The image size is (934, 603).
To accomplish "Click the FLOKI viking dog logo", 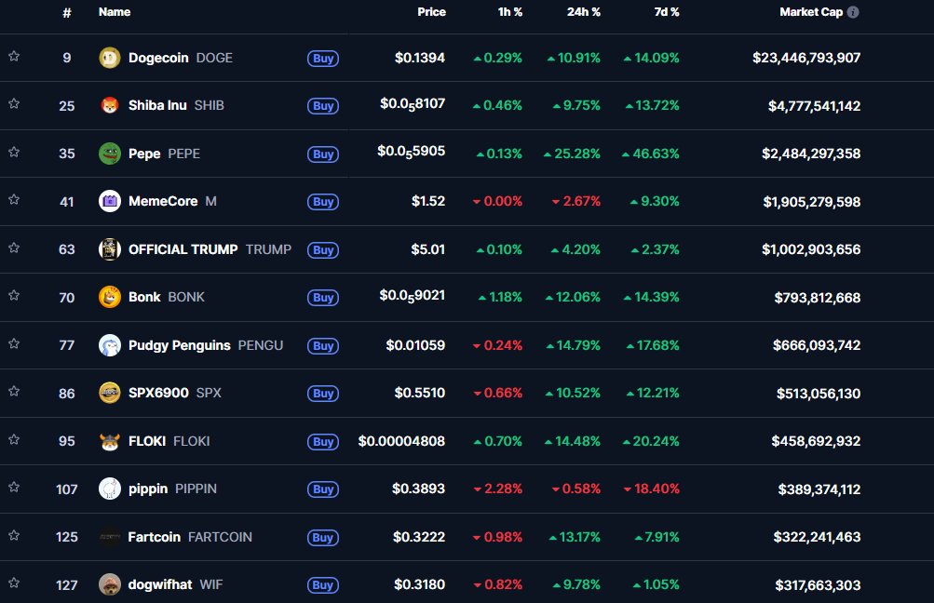I will point(110,441).
